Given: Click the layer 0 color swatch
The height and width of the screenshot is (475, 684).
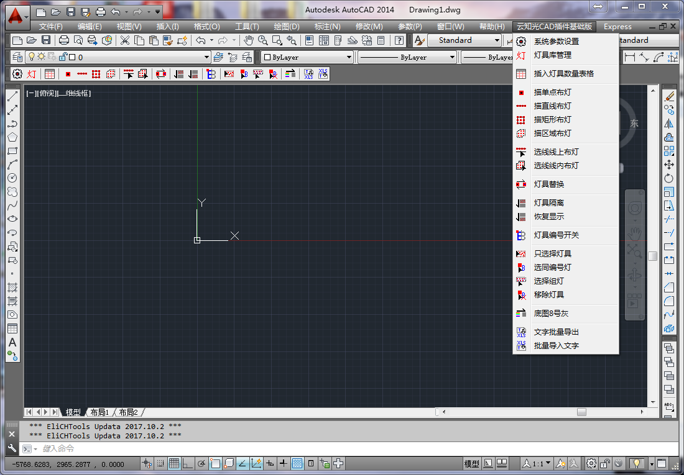Looking at the screenshot, I should tap(72, 57).
